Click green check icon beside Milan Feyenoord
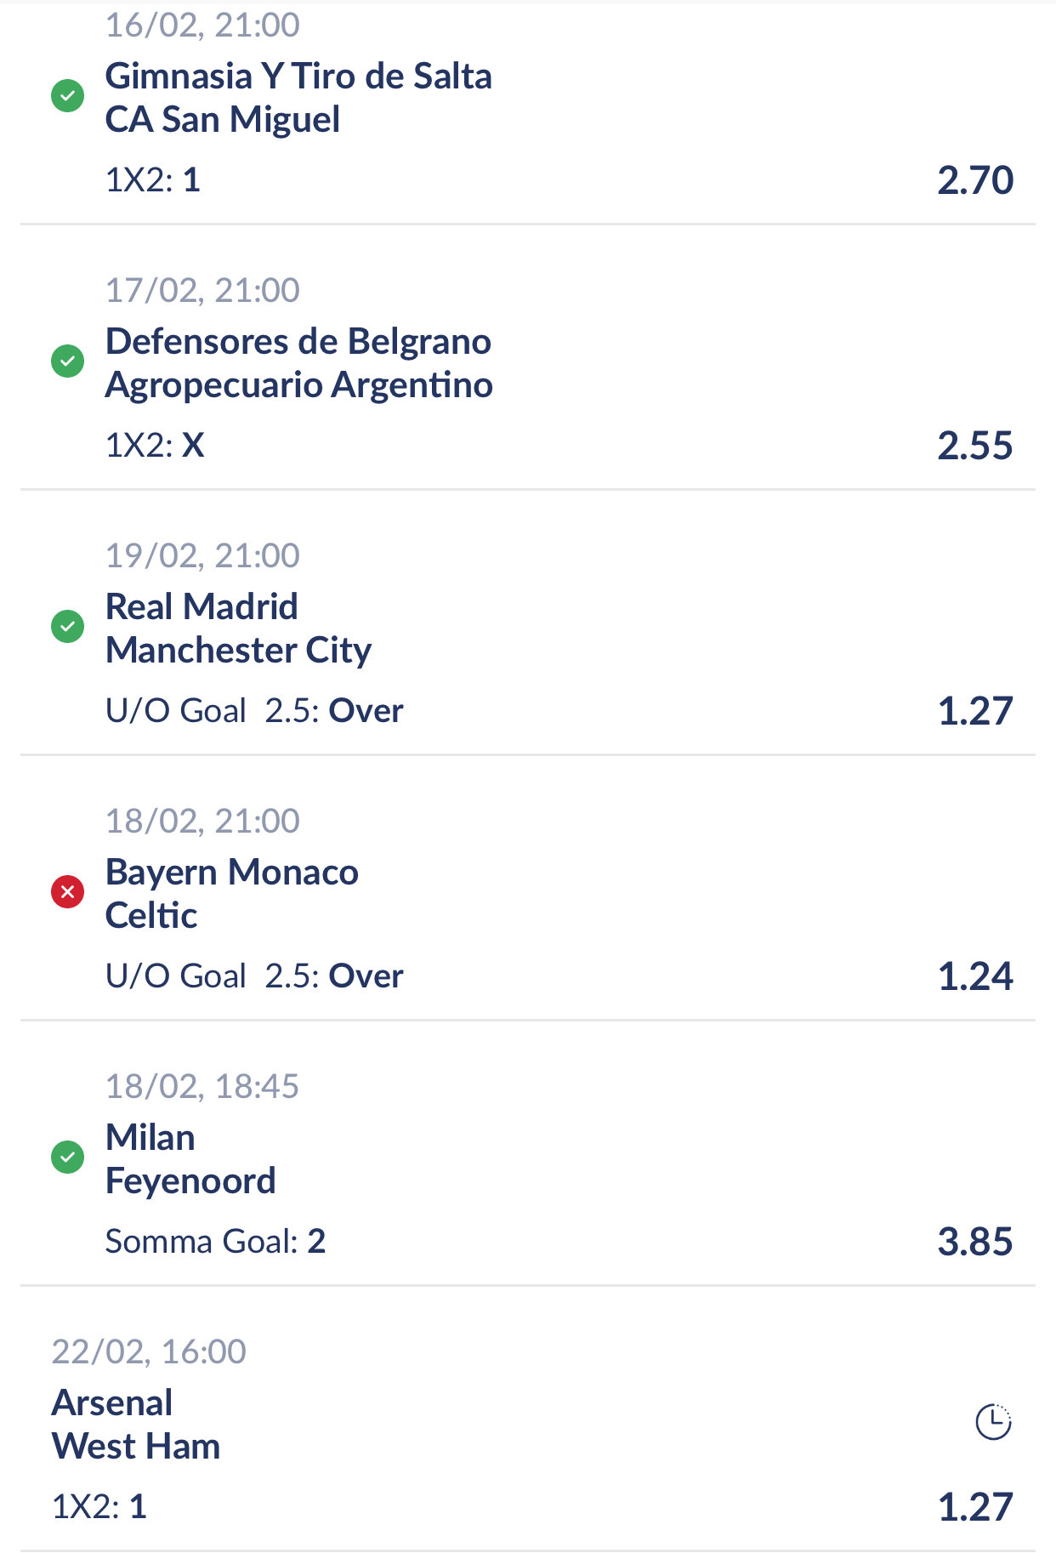Image resolution: width=1056 pixels, height=1553 pixels. (68, 1157)
